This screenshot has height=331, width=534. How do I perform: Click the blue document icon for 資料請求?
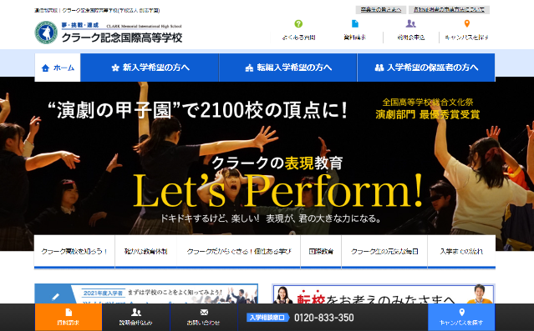355,24
